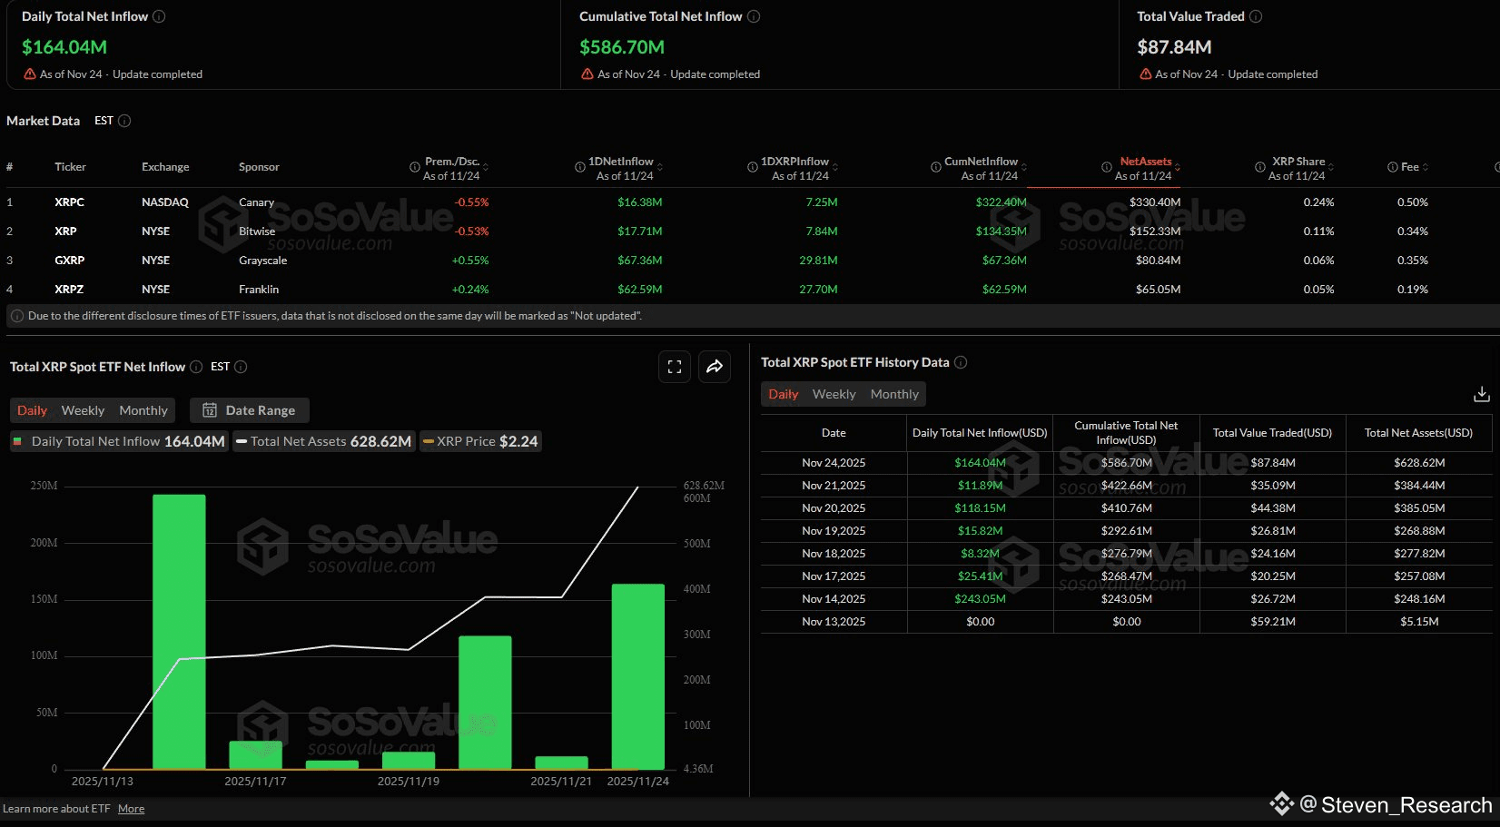Click warning icon under $586.70M

point(587,74)
